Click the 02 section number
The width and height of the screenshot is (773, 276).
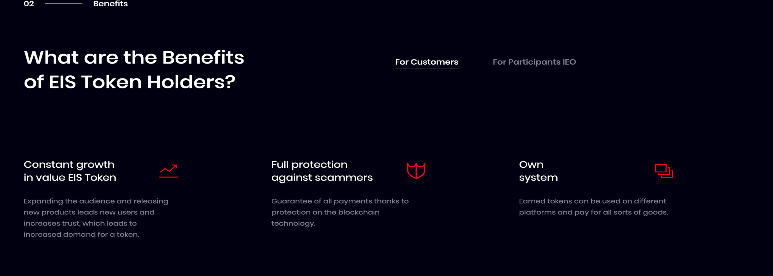[x=29, y=4]
